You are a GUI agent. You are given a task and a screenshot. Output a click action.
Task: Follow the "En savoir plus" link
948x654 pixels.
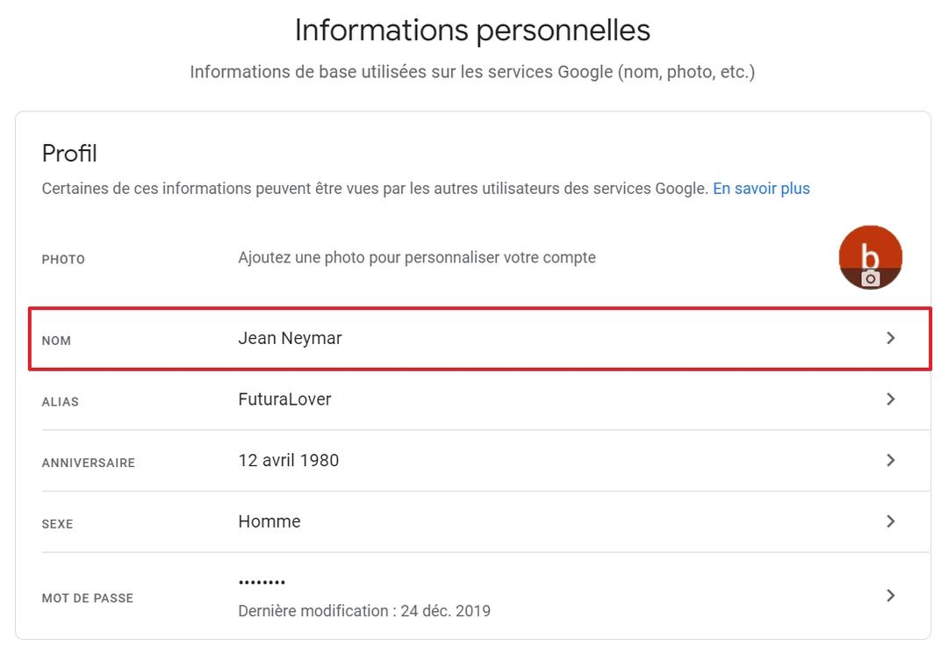[x=761, y=189]
